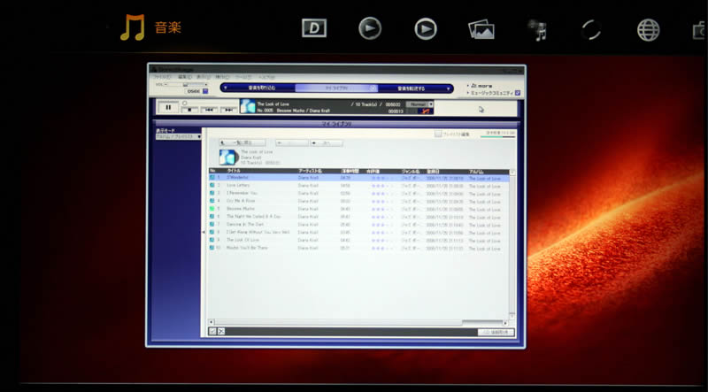Image resolution: width=708 pixels, height=392 pixels.
Task: Skip to the previous track
Action: point(210,109)
